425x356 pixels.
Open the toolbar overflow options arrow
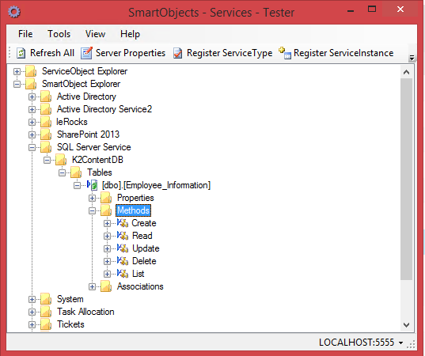coord(412,57)
